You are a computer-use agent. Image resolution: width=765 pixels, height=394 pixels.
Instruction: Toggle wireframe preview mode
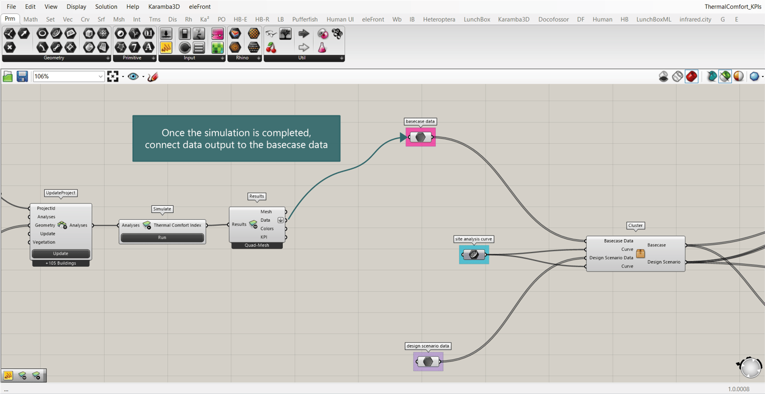[678, 76]
